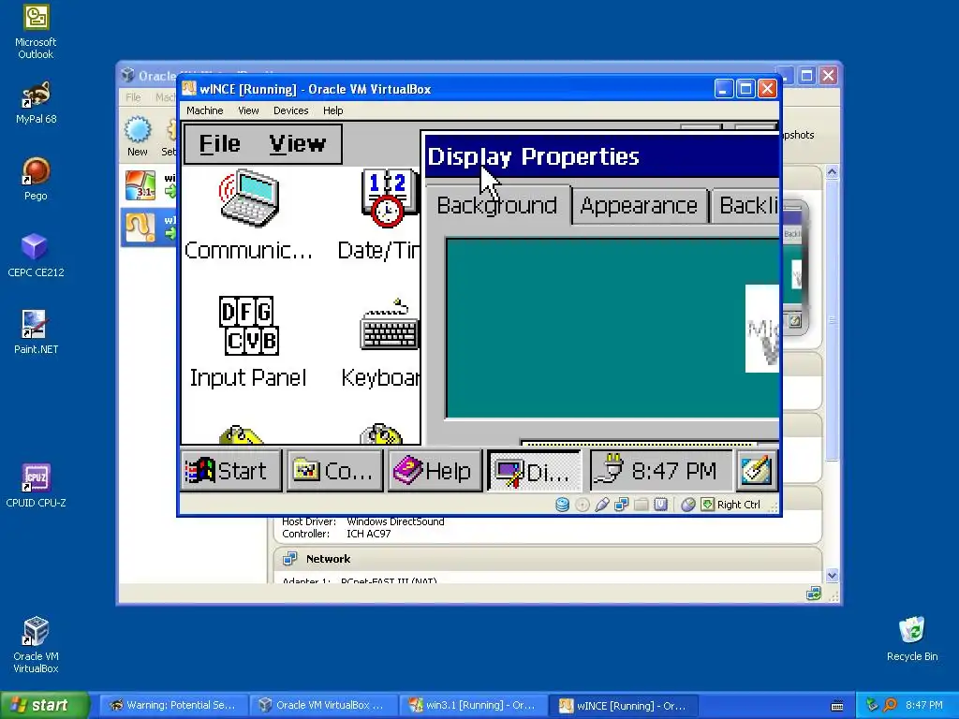959x719 pixels.
Task: Click the Display Properties taskbar button in WinCE
Action: [534, 471]
